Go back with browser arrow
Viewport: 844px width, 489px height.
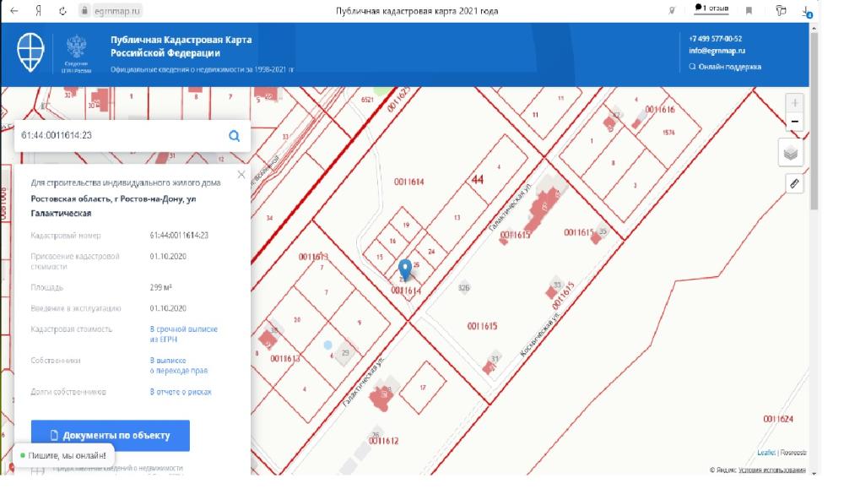point(14,11)
